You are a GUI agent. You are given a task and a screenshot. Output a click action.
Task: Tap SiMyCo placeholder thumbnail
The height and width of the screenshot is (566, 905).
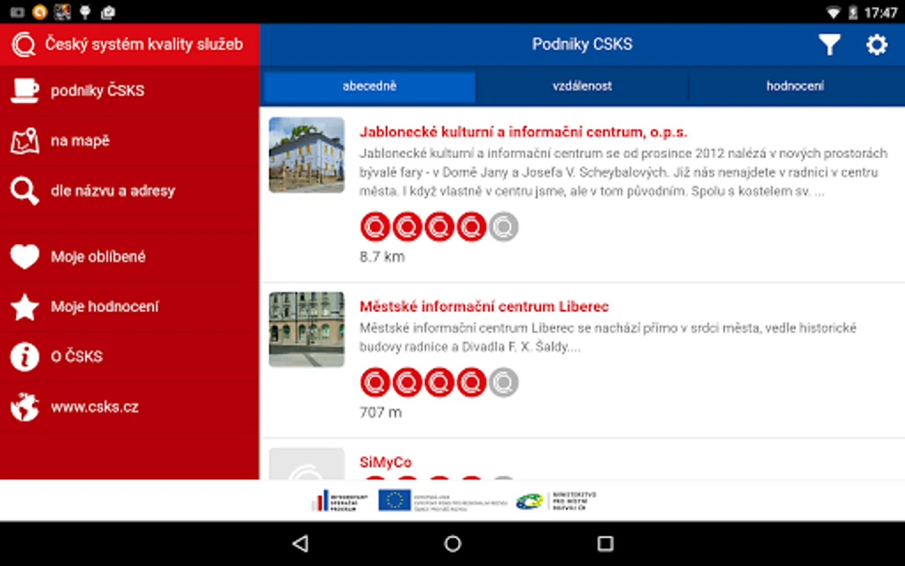[x=307, y=464]
